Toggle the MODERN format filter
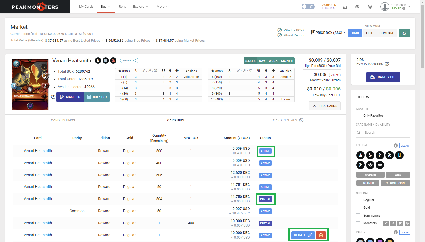The image size is (425, 242). [370, 175]
